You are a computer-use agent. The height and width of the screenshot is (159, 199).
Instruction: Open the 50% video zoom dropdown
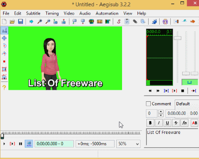click(x=128, y=144)
